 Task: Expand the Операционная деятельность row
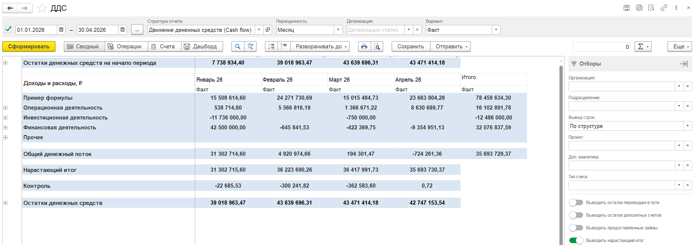5,108
